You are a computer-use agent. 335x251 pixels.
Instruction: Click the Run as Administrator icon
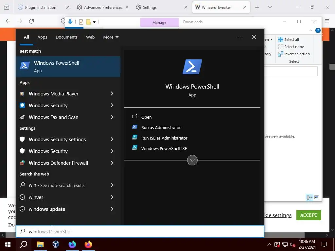pyautogui.click(x=134, y=127)
